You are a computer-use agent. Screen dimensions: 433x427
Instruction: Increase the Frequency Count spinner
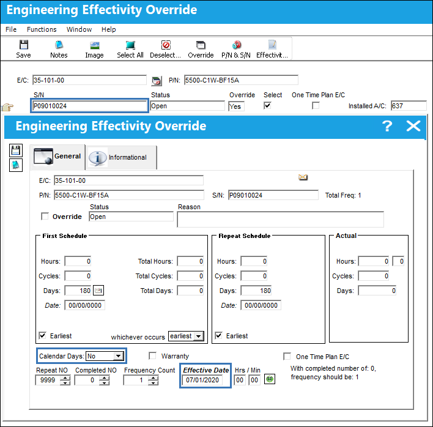pos(153,378)
